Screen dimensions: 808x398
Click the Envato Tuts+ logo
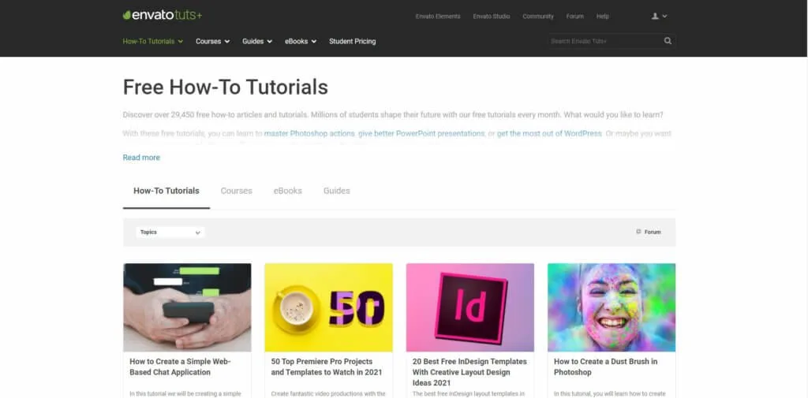click(163, 16)
